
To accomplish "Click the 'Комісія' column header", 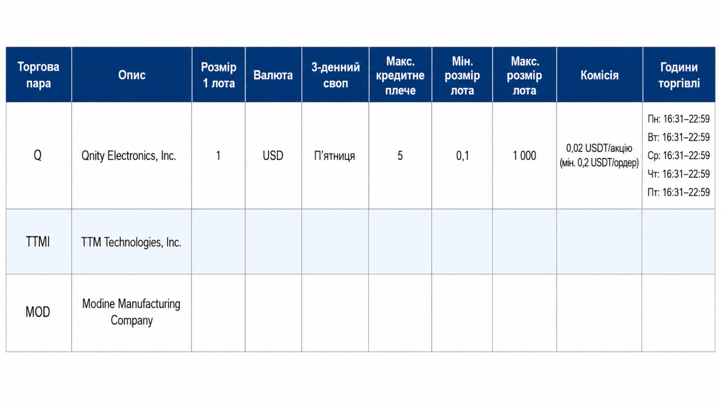I will point(600,75).
